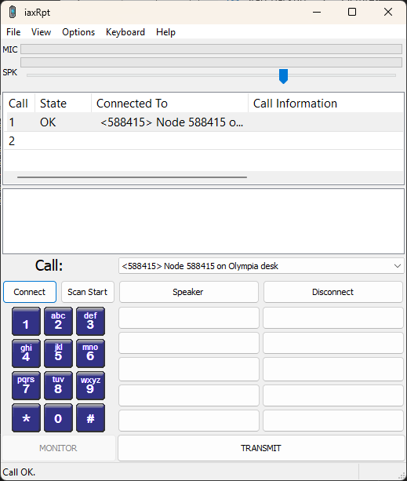Expand the Call node dropdown arrow

click(398, 266)
